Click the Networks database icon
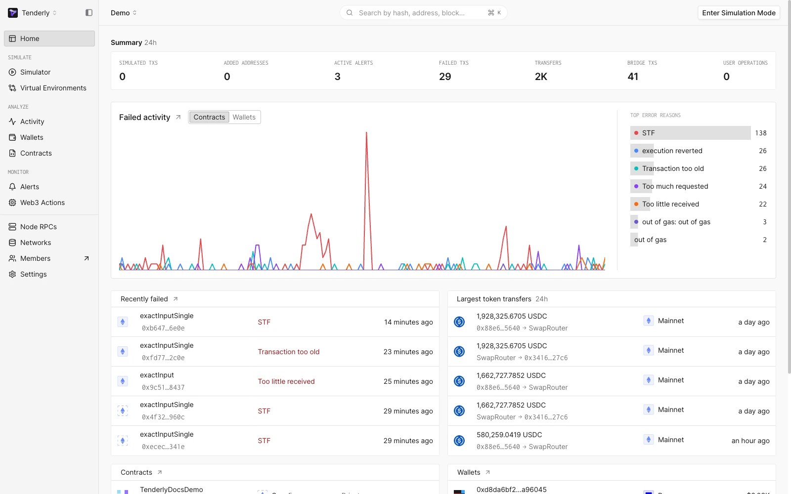 click(12, 243)
